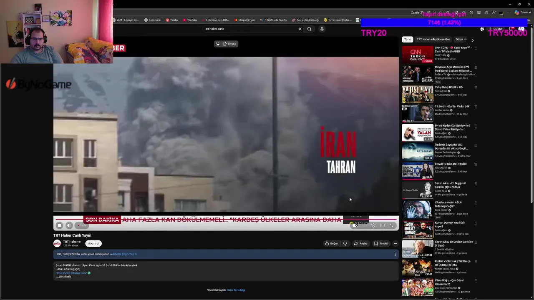Select the Tümü filter chip
The height and width of the screenshot is (300, 534).
tap(407, 40)
